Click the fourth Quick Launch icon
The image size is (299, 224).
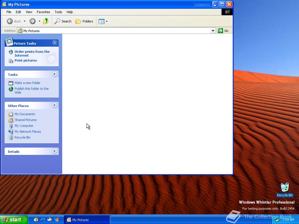[56, 220]
